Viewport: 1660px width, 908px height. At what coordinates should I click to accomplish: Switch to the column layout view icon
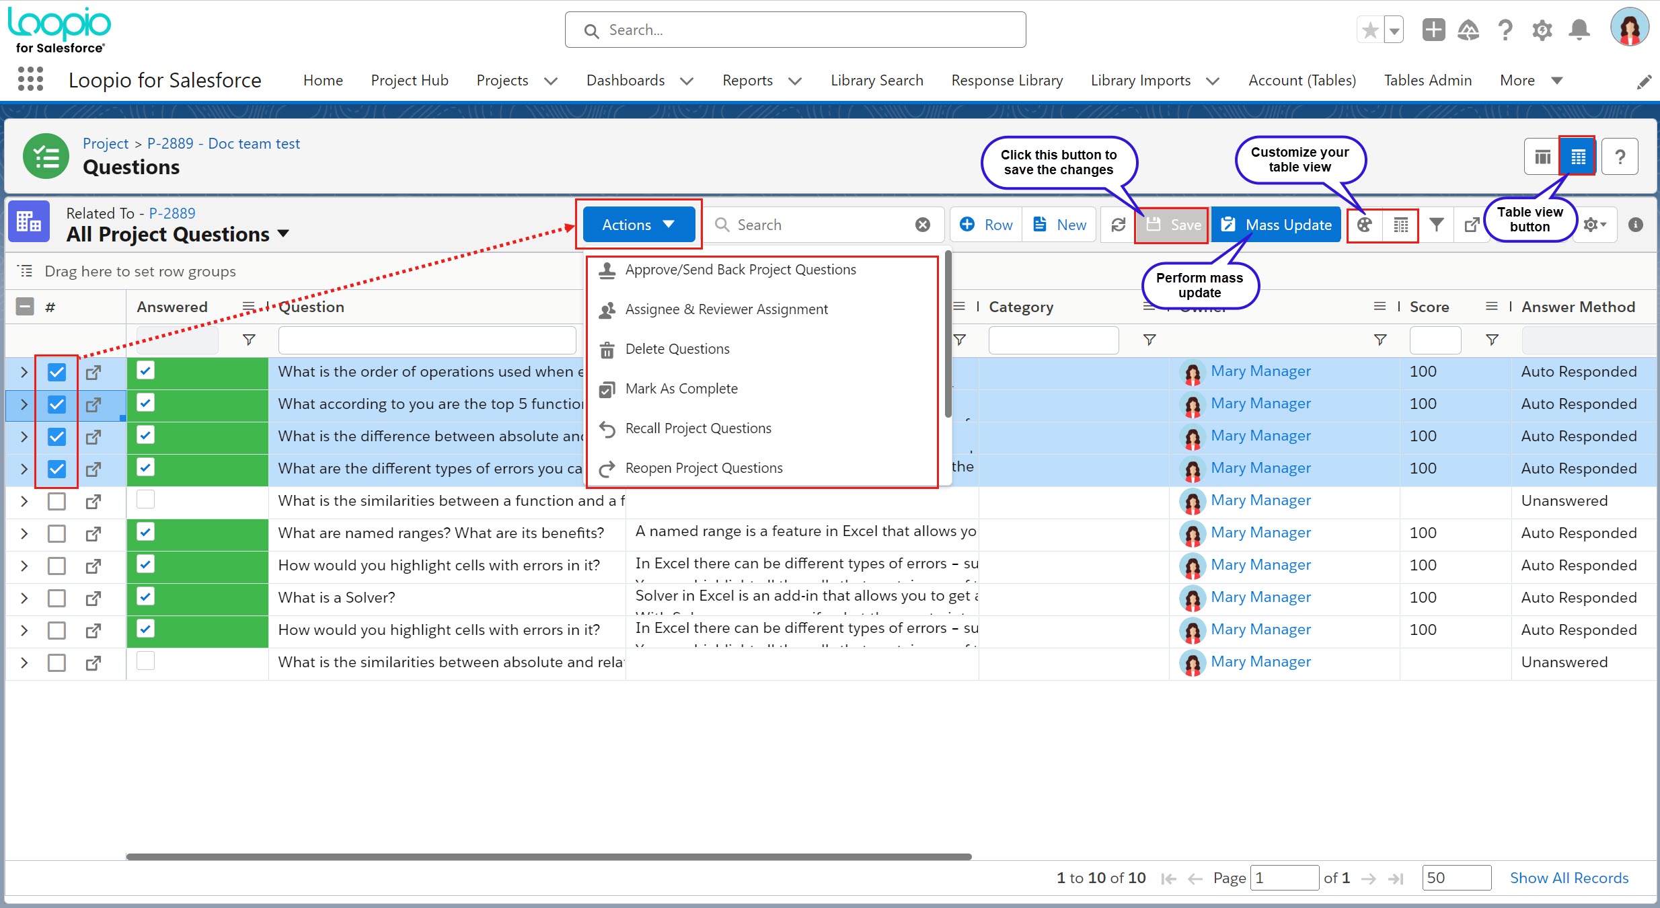tap(1542, 157)
